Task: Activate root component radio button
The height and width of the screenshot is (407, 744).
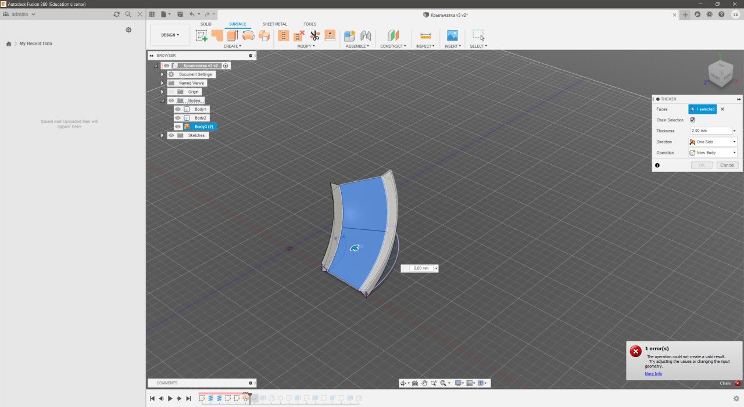Action: [226, 66]
